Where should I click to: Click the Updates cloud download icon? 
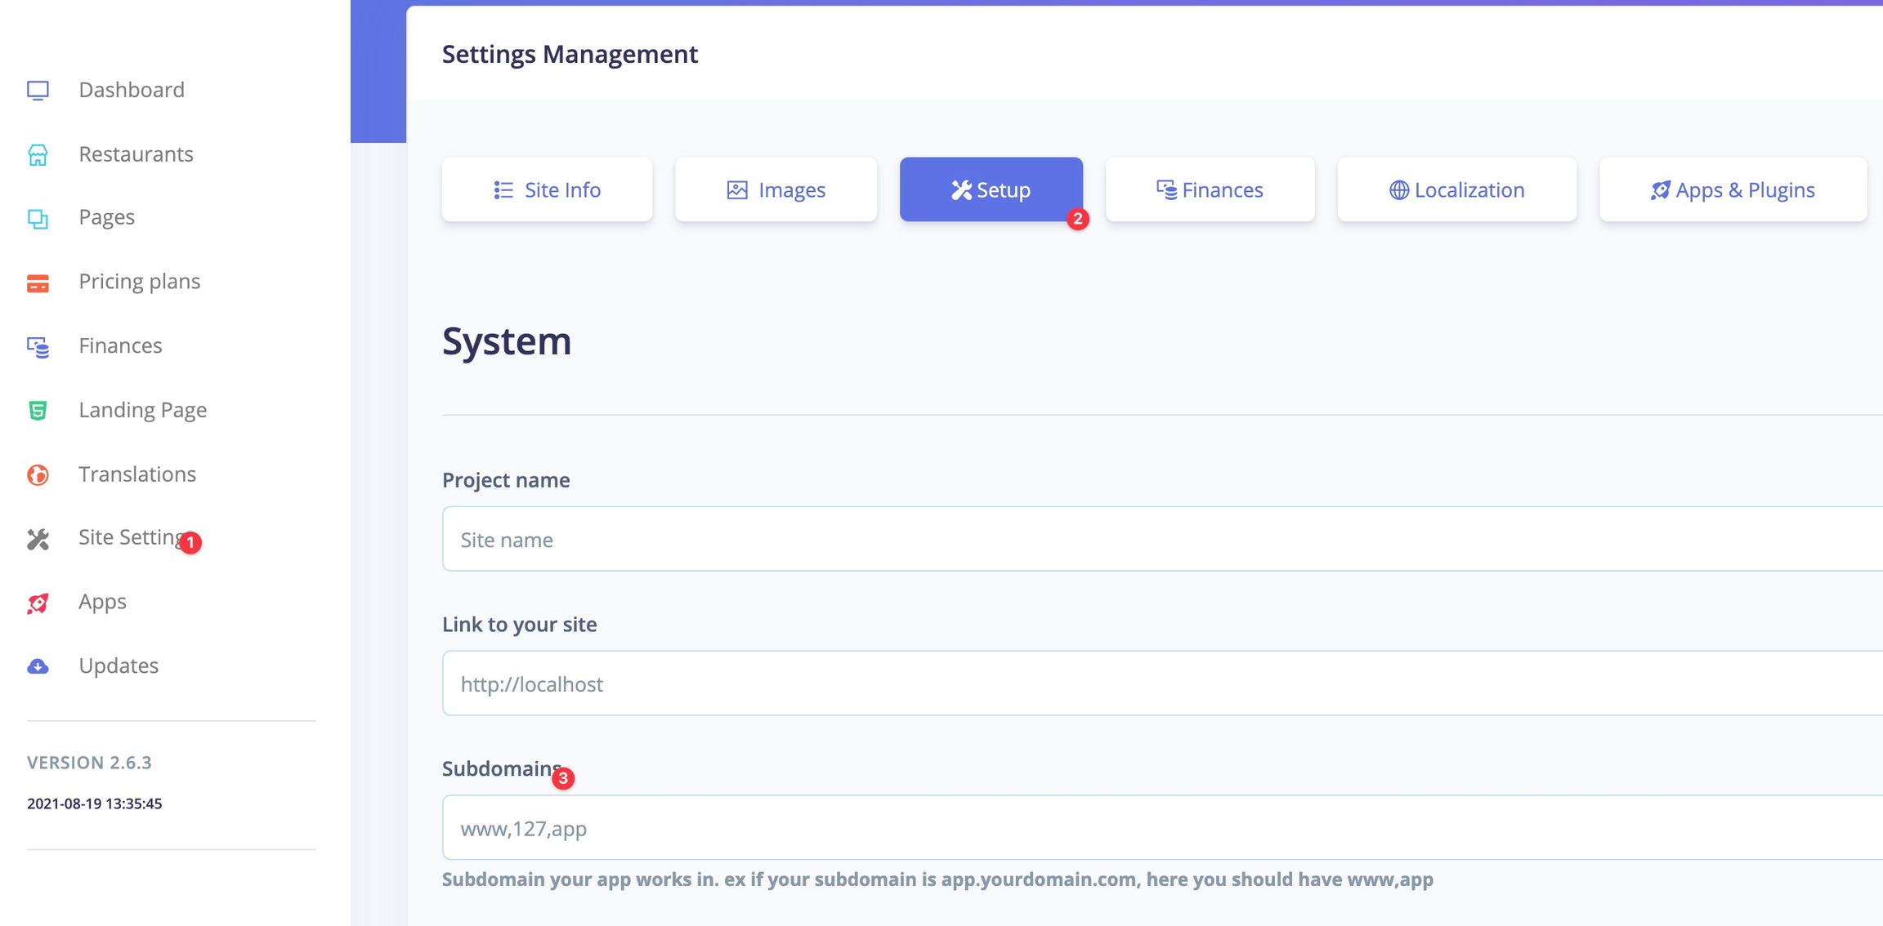click(x=38, y=666)
